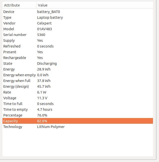The height and width of the screenshot is (162, 159).
Task: Click the Attribute column header
Action: click(19, 5)
